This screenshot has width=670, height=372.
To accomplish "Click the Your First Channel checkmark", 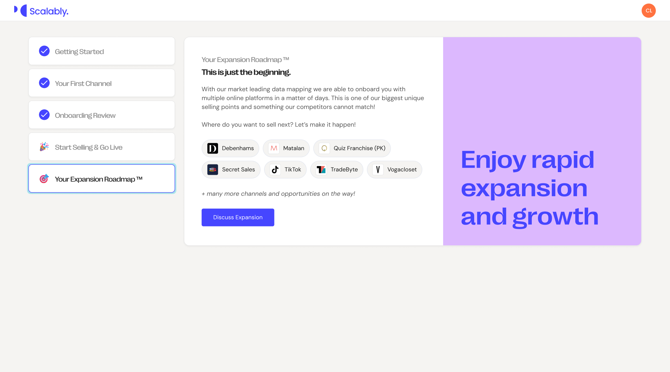I will pyautogui.click(x=44, y=83).
